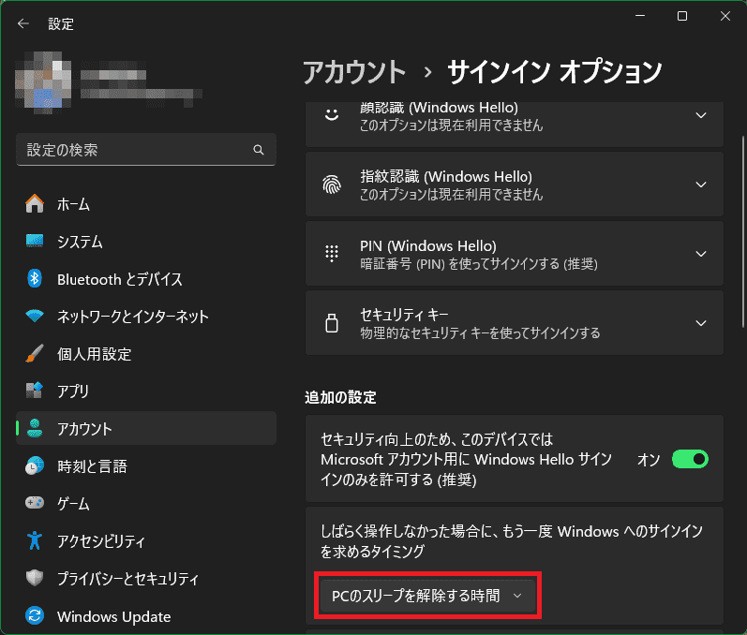The width and height of the screenshot is (747, 635).
Task: Select プライバシーとセキュリティ in the sidebar
Action: pos(127,579)
